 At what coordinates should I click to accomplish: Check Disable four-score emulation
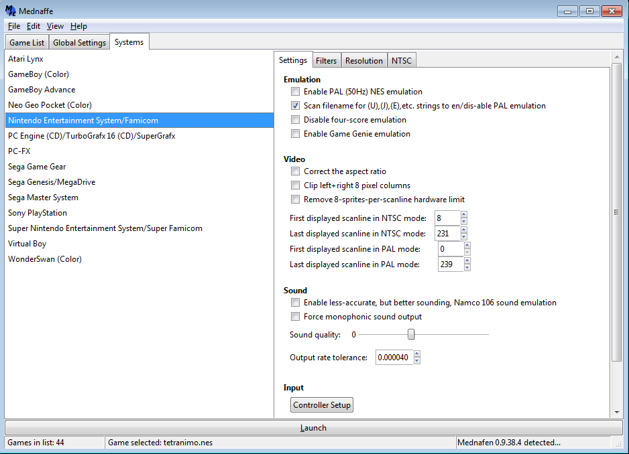(x=295, y=120)
